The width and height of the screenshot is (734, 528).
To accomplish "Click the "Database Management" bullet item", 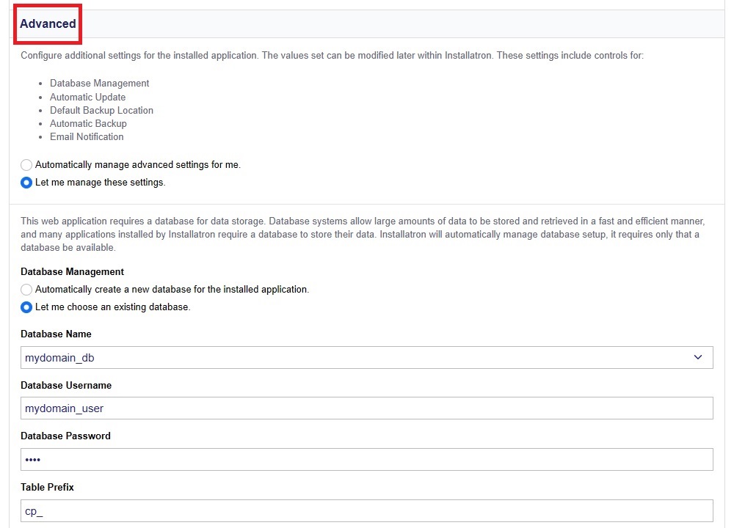I will [x=99, y=83].
